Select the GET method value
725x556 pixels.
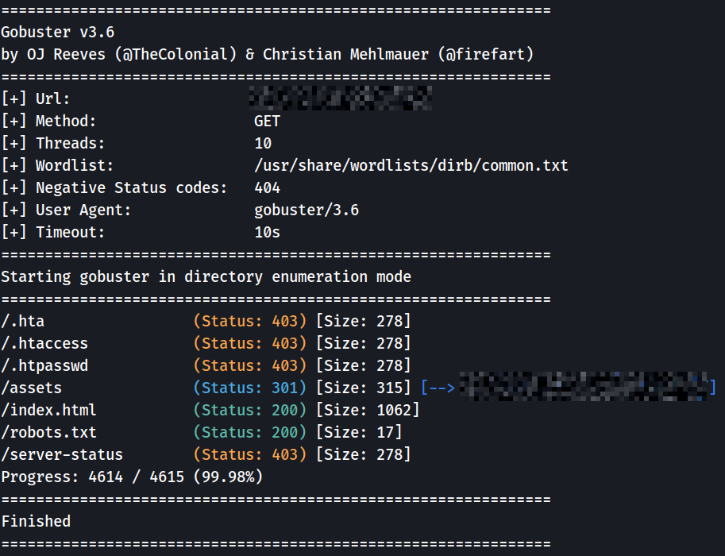coord(267,121)
